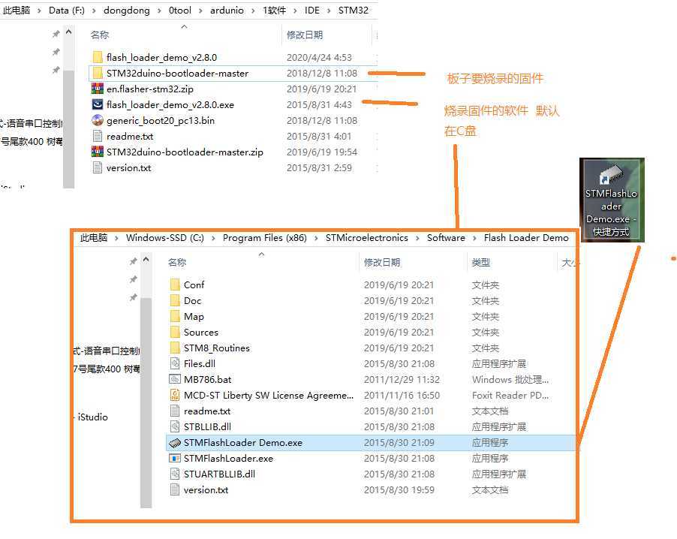Select the STBLLIB.dll file icon

tap(175, 426)
